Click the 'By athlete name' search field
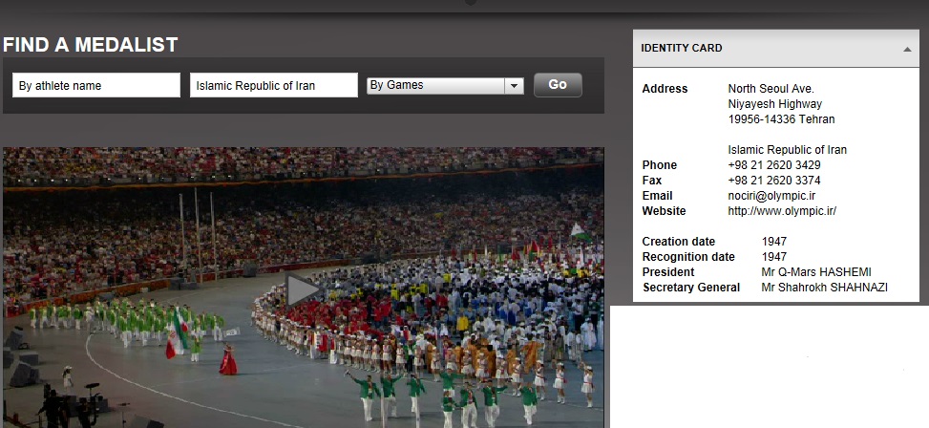This screenshot has height=428, width=929. pos(96,85)
